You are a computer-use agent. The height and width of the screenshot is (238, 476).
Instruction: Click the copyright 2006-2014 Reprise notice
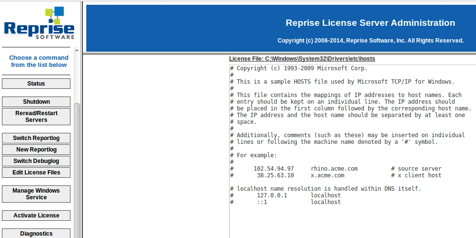tap(371, 41)
